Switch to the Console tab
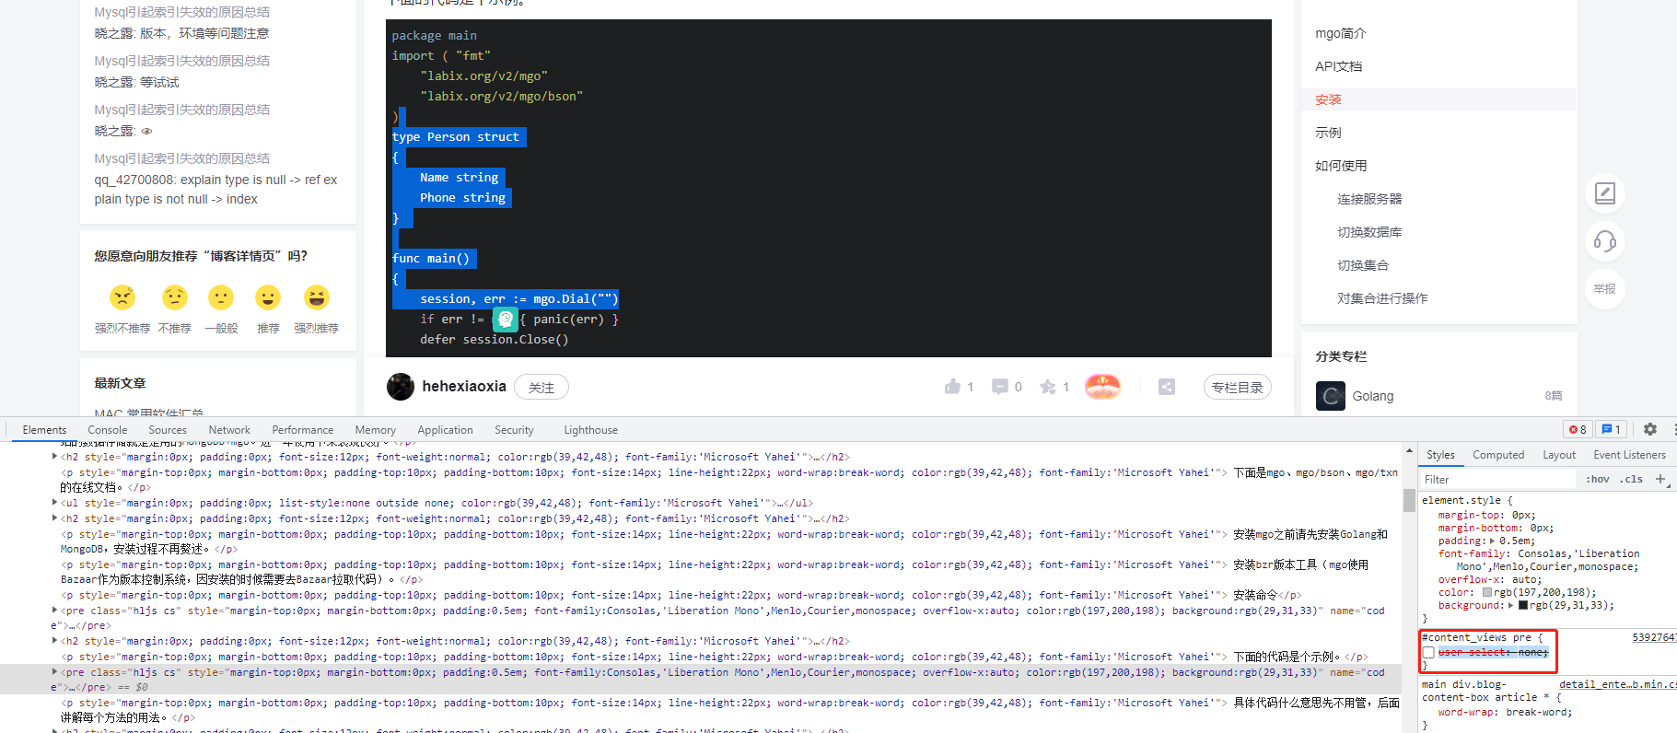This screenshot has width=1677, height=733. point(108,430)
